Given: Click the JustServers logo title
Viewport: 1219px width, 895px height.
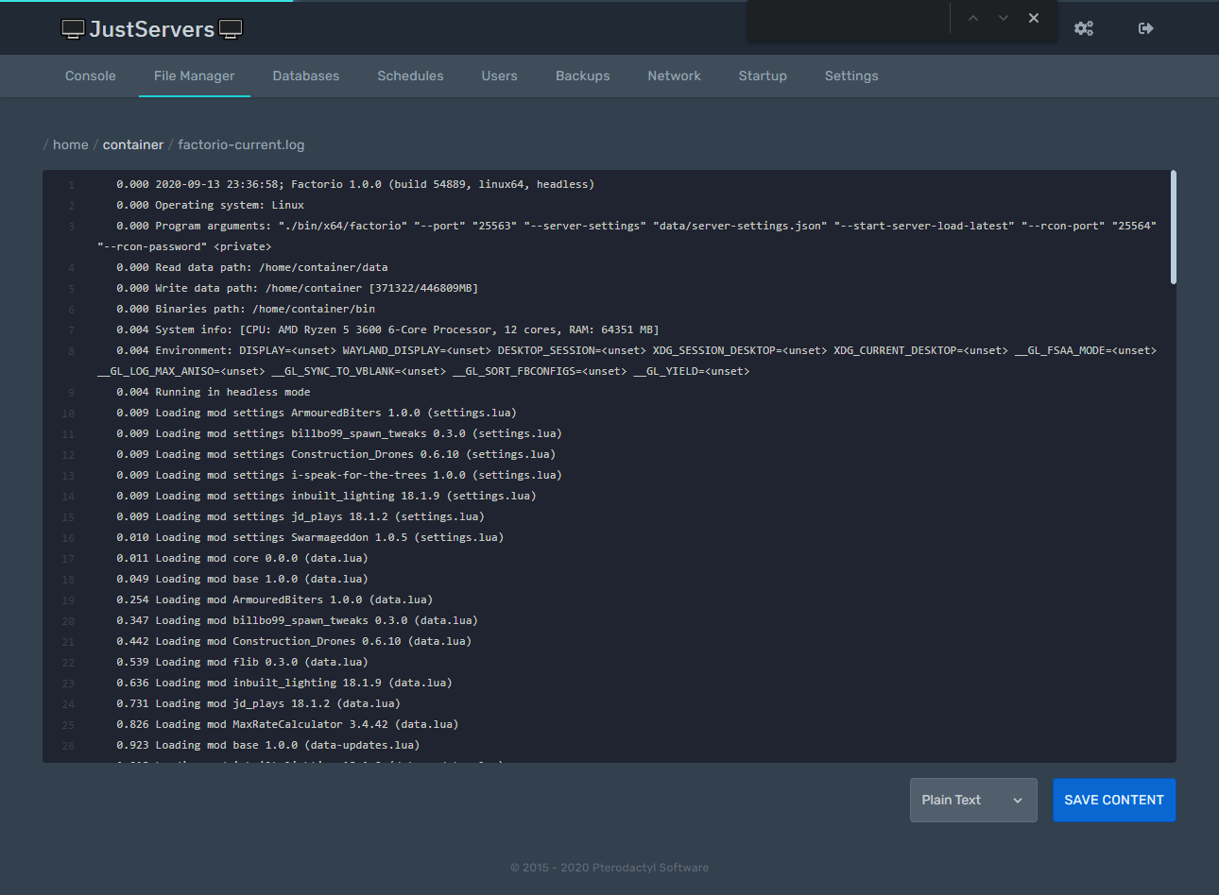Looking at the screenshot, I should point(152,29).
